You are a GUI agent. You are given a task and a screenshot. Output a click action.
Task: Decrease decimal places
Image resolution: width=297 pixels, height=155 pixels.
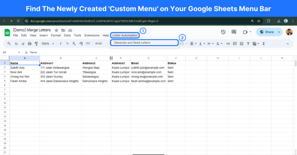[x=74, y=43]
